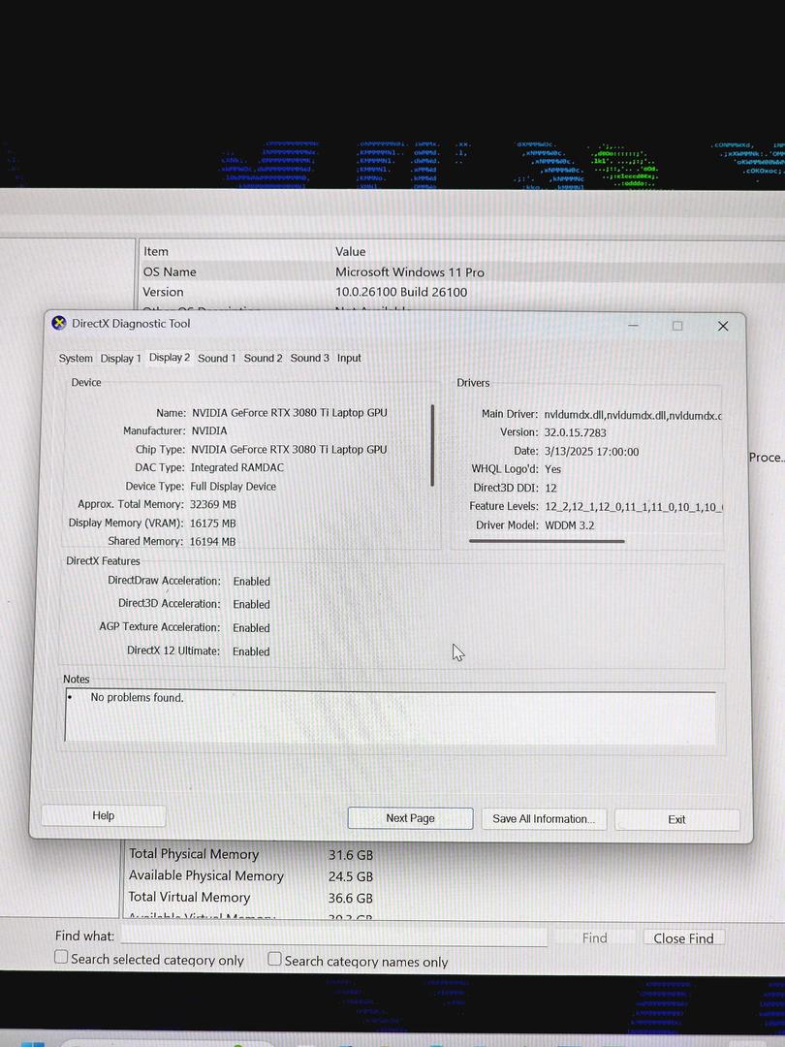The width and height of the screenshot is (785, 1047).
Task: Click the Exit button
Action: tap(676, 819)
